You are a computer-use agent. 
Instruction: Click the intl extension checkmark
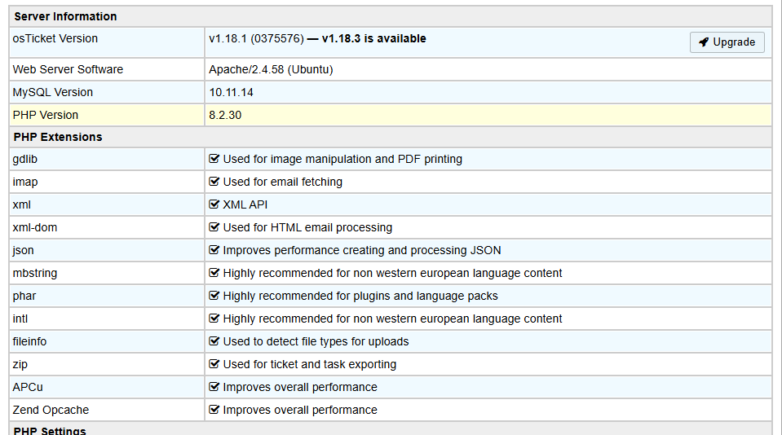click(x=214, y=319)
